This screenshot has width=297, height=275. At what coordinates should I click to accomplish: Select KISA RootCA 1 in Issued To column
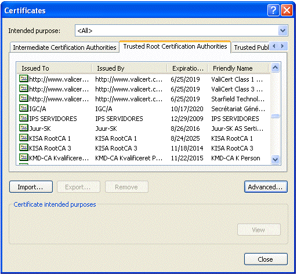click(50, 138)
